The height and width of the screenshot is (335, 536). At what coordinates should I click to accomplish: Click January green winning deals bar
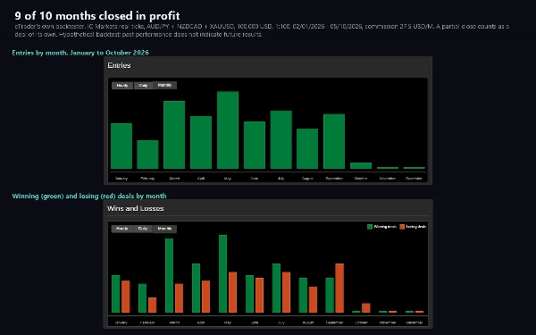(x=116, y=294)
